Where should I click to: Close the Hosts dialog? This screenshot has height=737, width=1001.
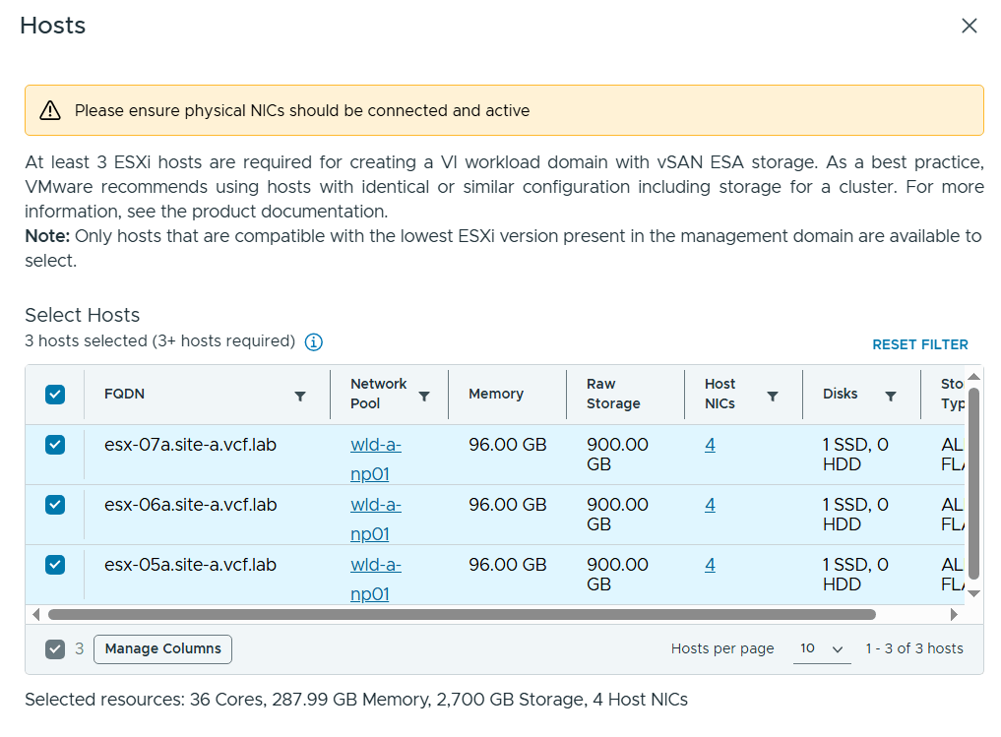coord(970,27)
